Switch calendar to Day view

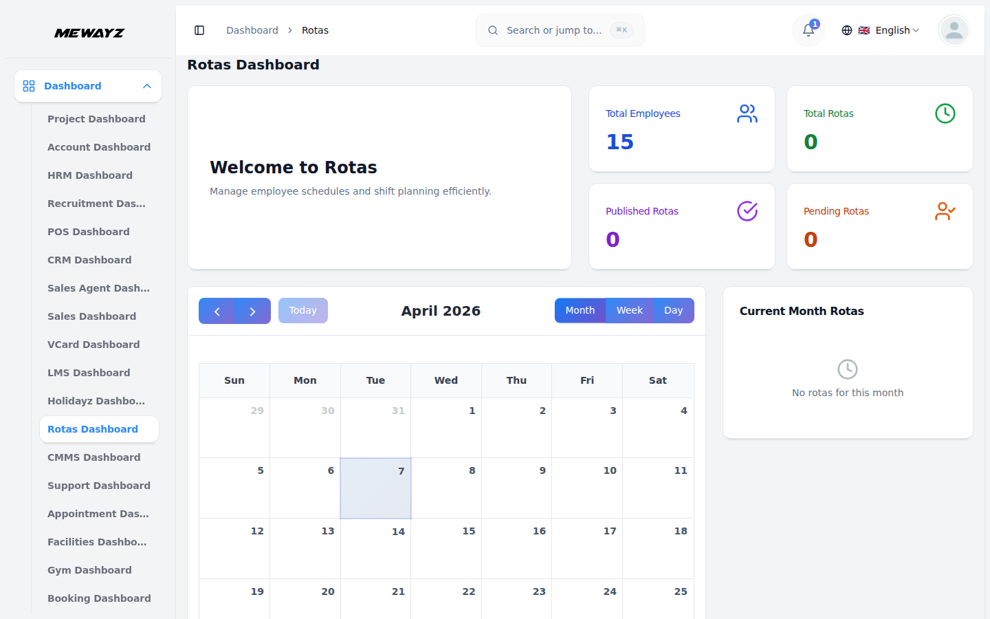[672, 310]
